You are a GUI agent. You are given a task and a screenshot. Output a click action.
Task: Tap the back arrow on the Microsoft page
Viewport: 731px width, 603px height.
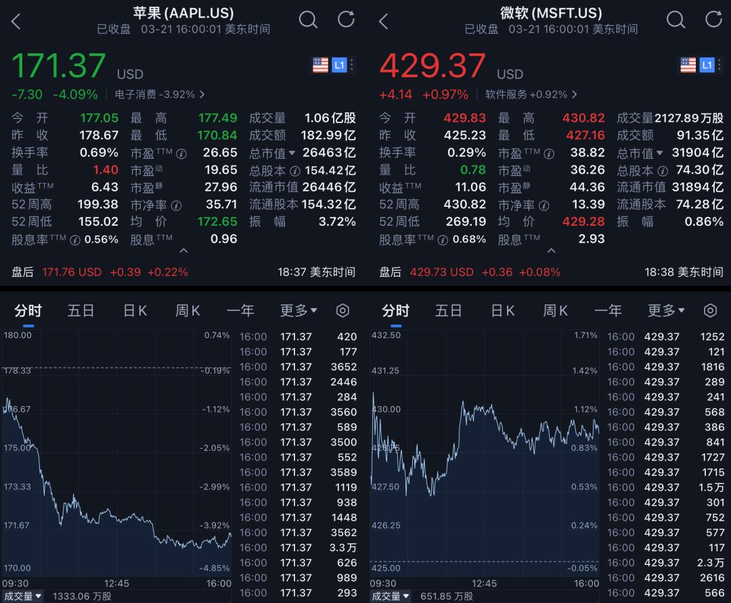click(384, 21)
